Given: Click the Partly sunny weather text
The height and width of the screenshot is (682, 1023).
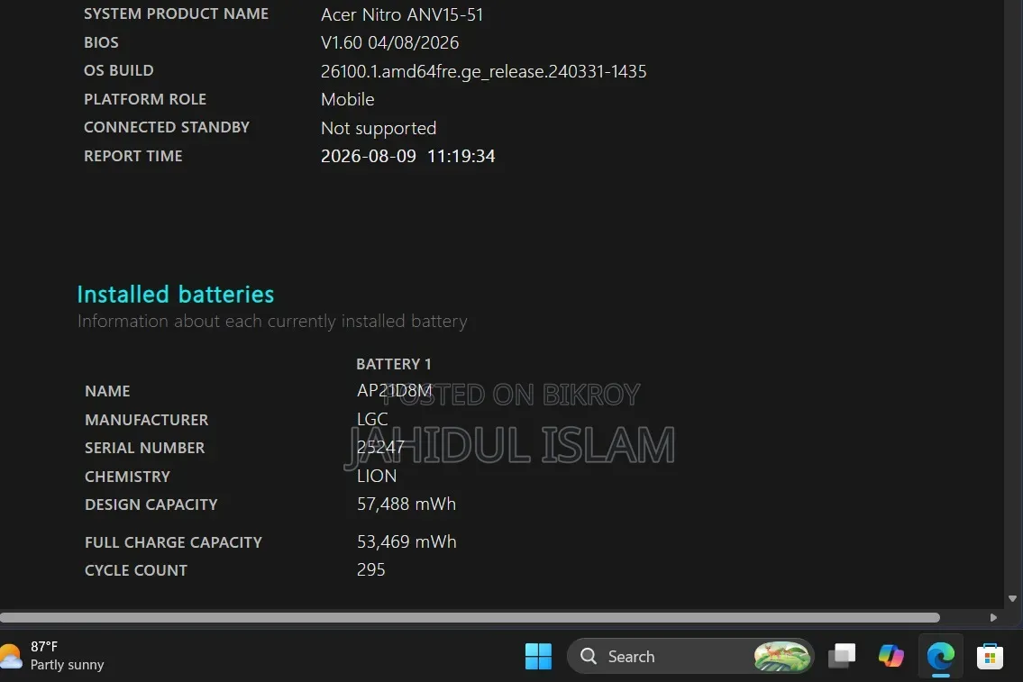Looking at the screenshot, I should tap(68, 665).
